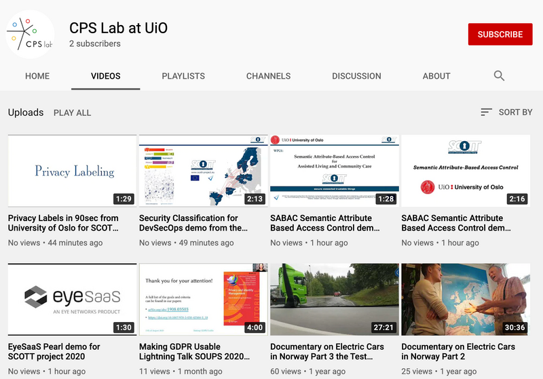
Task: Play the eyeSaaS thumbnail video
Action: point(73,300)
